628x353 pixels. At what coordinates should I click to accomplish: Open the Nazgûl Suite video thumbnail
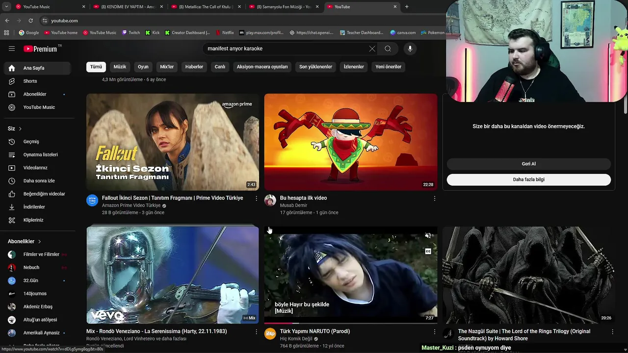click(529, 275)
